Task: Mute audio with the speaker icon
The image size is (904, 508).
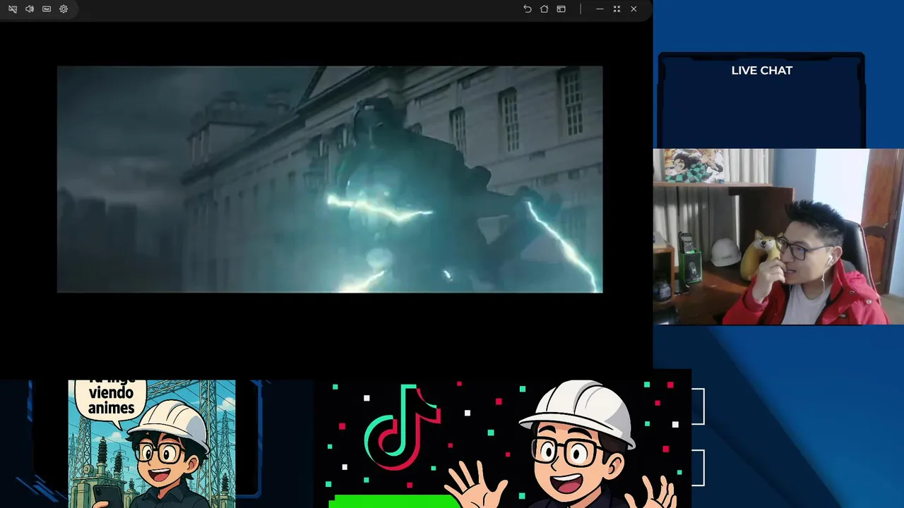Action: [x=30, y=9]
